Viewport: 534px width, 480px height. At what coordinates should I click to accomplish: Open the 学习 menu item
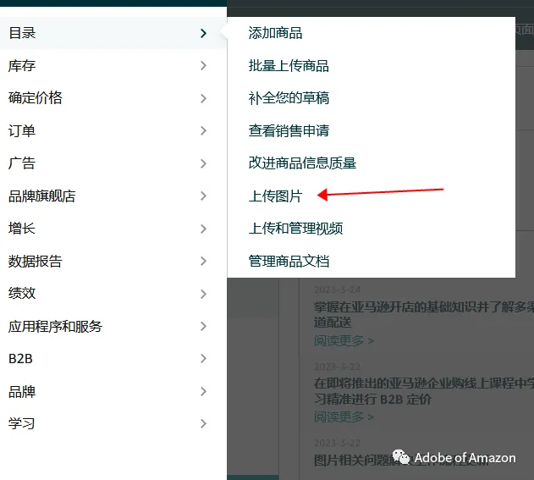point(113,423)
